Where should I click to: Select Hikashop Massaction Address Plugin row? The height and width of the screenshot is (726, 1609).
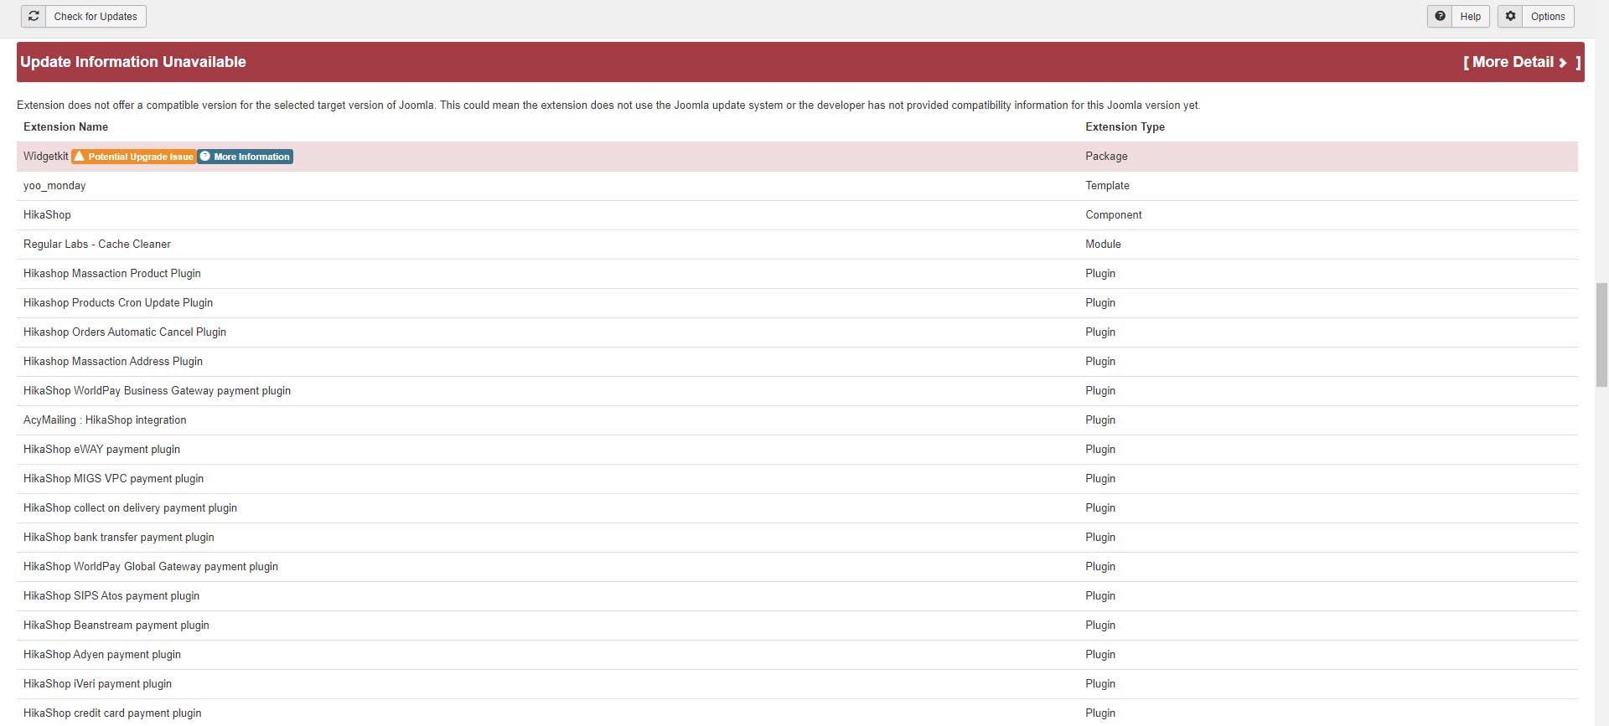[x=797, y=362]
